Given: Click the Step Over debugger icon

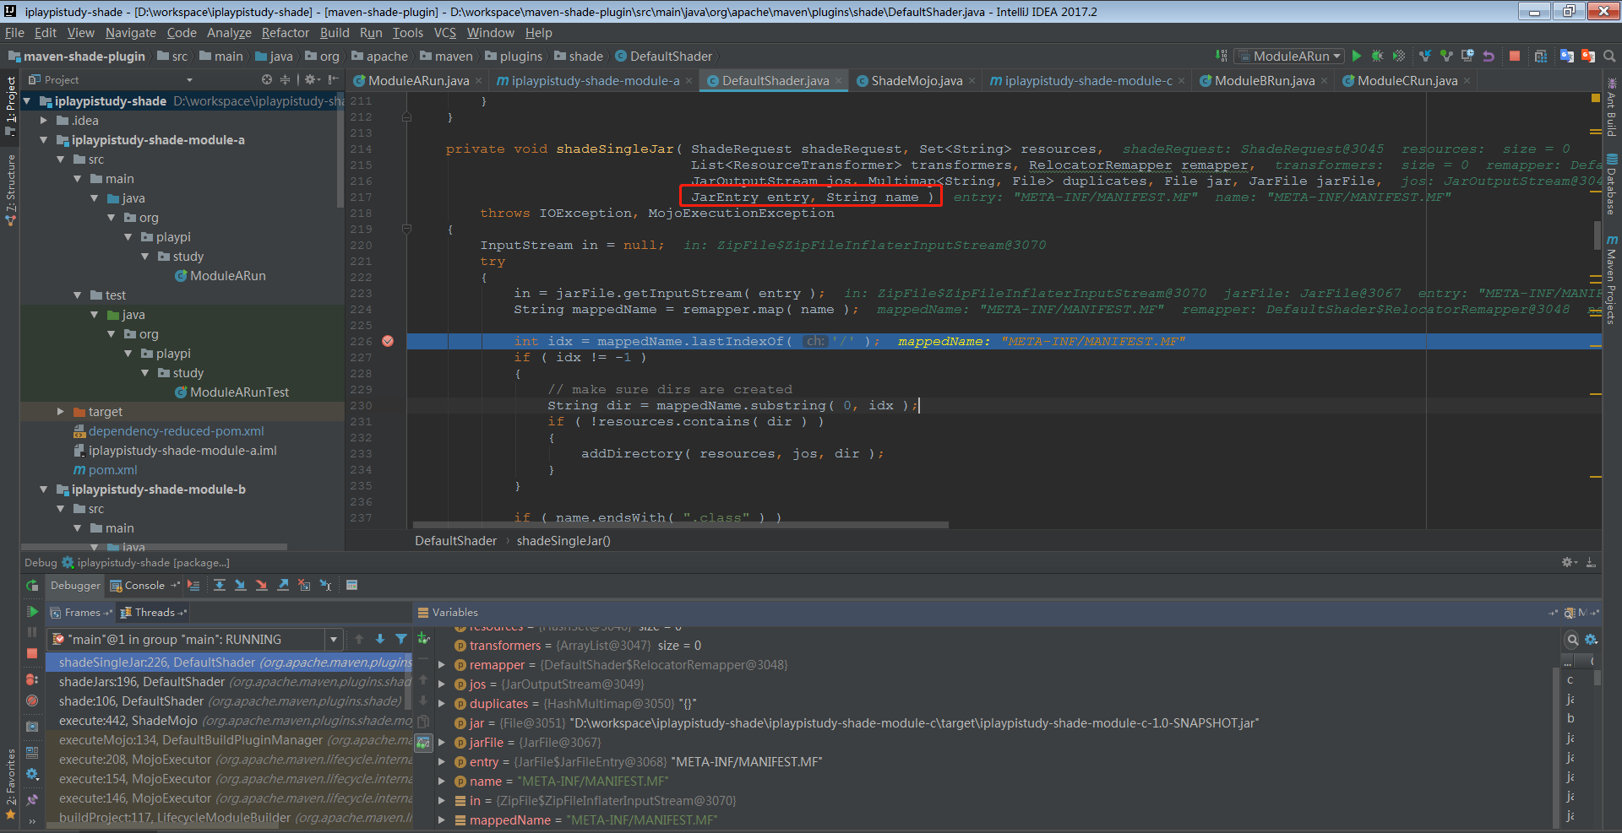Looking at the screenshot, I should pos(220,585).
